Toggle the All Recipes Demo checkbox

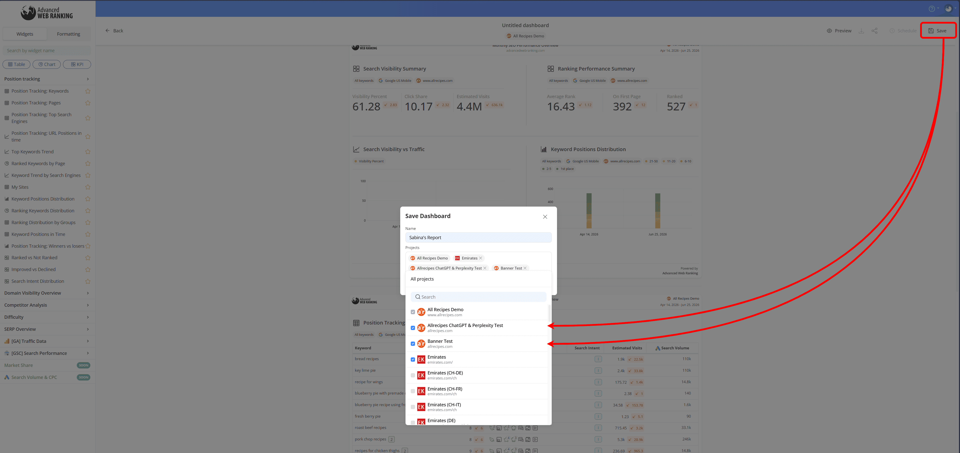click(x=413, y=312)
